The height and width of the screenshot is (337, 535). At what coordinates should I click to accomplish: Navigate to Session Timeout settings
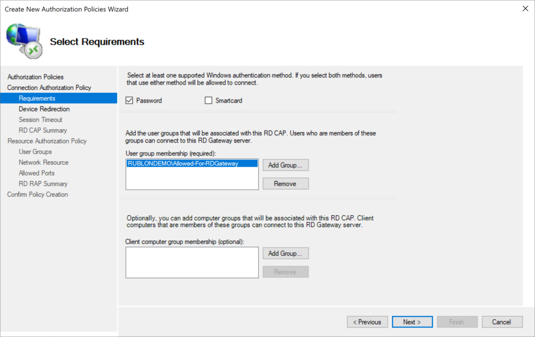40,119
